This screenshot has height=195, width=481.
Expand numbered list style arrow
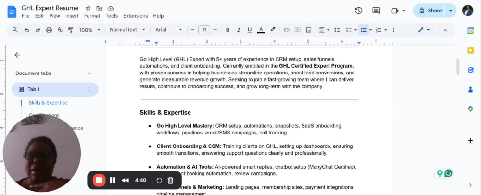[386, 30]
